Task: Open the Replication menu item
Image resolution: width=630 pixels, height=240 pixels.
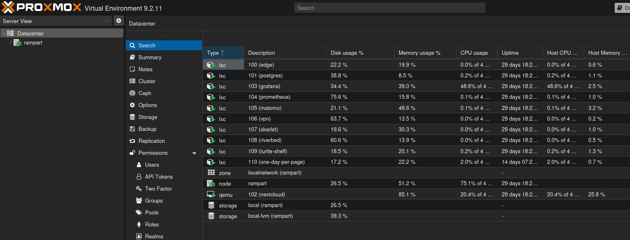Action: tap(164, 141)
